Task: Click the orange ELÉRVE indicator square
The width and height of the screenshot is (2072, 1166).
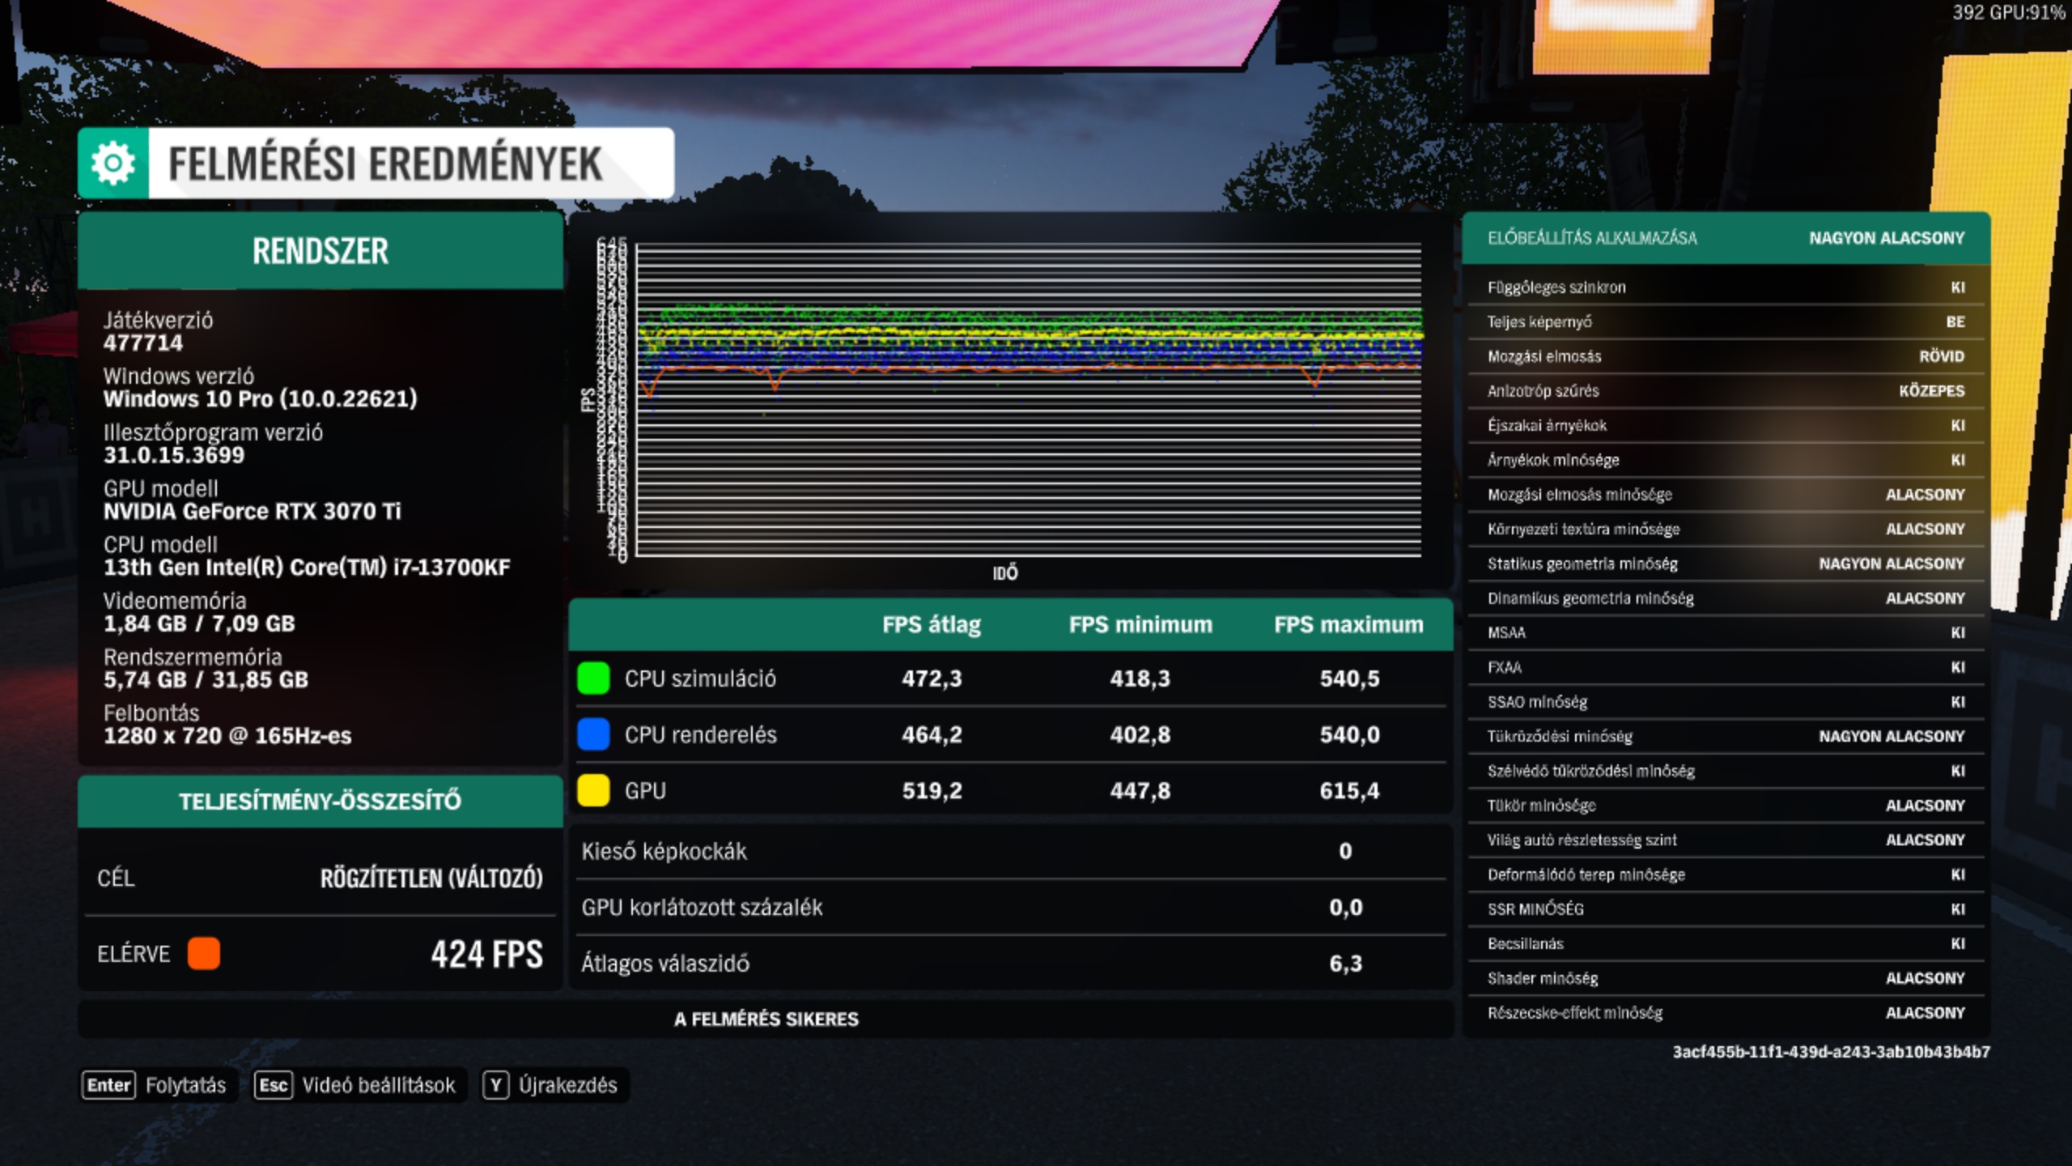Action: pos(203,954)
